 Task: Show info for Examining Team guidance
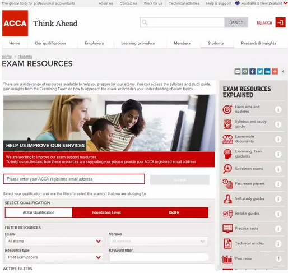[278, 154]
